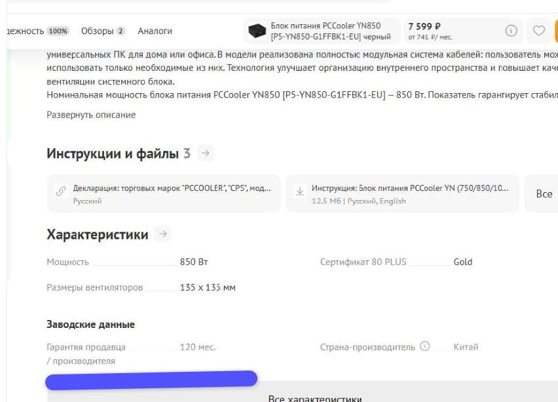This screenshot has width=558, height=402.
Task: Click the arrow beside the 'Характеристики' heading
Action: pos(163,234)
